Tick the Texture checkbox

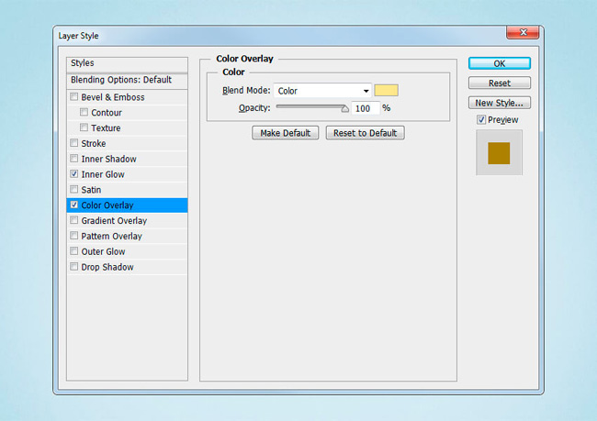[84, 127]
